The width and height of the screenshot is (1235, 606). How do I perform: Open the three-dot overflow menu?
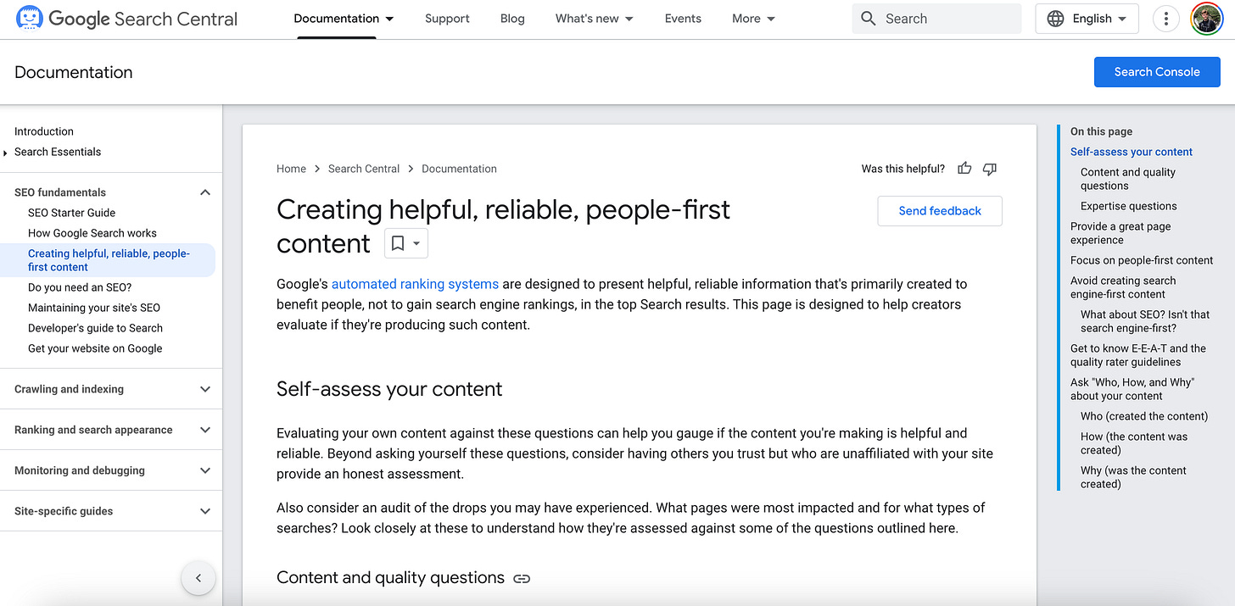point(1165,18)
